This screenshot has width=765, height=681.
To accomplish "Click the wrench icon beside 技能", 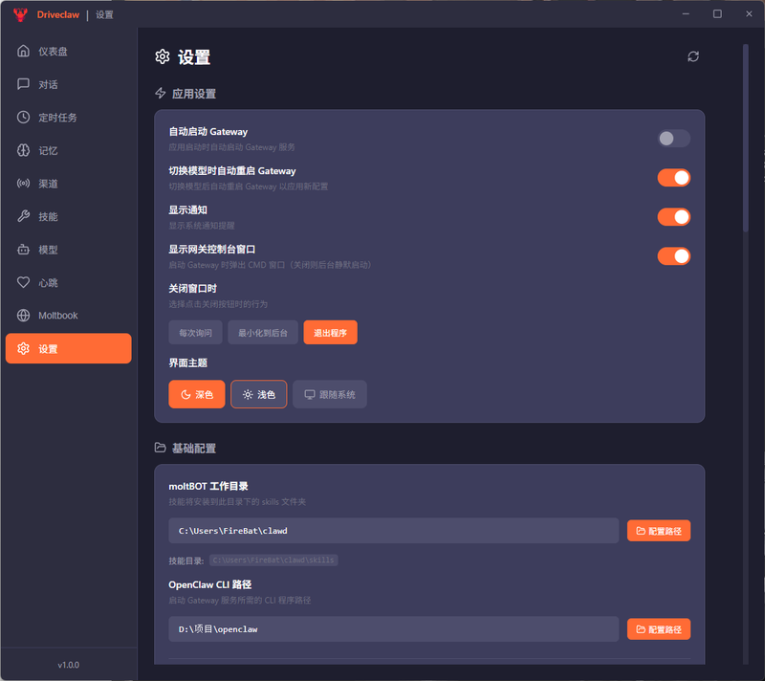I will tap(23, 216).
